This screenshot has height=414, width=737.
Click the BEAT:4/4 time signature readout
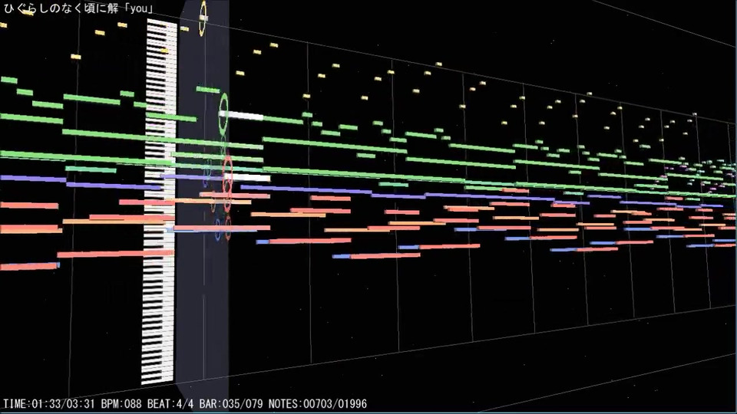tap(170, 404)
